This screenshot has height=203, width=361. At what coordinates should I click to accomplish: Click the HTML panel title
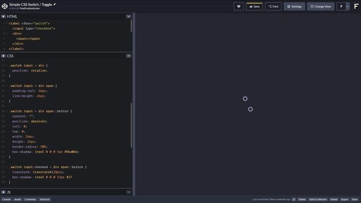click(x=12, y=16)
